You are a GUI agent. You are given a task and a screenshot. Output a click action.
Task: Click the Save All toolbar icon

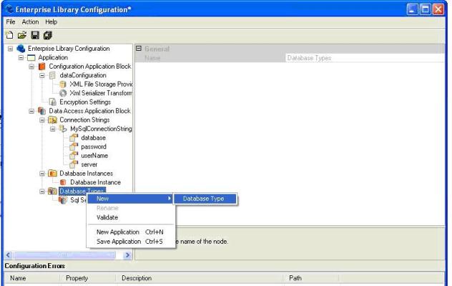[x=48, y=35]
